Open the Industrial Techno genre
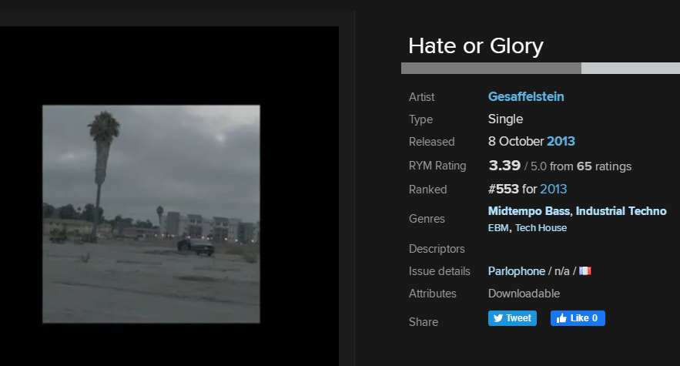Viewport: 680px width, 366px height. pyautogui.click(x=621, y=211)
